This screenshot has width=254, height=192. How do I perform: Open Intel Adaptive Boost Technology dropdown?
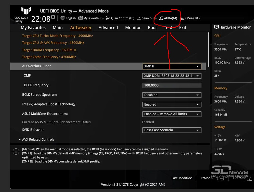click(x=172, y=105)
